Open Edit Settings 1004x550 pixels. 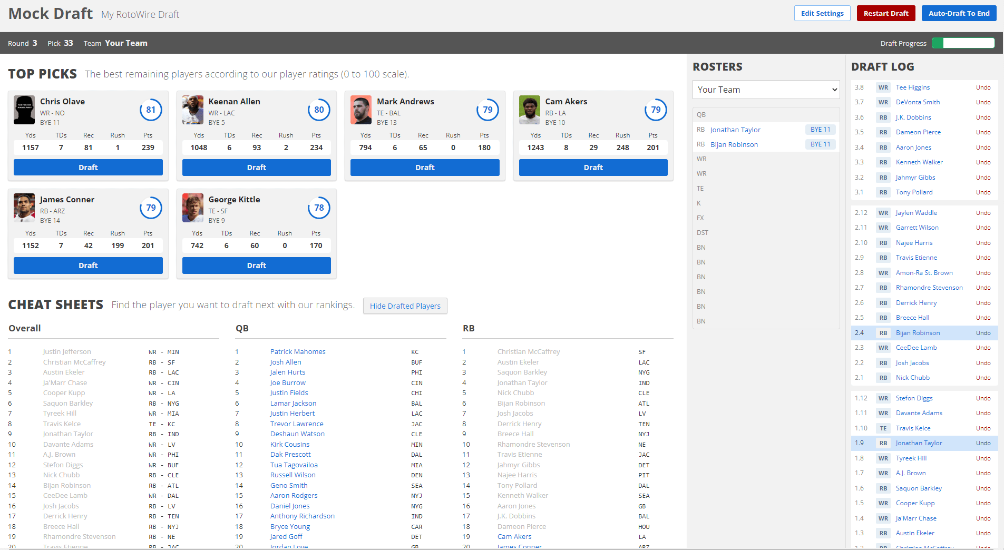(x=822, y=13)
